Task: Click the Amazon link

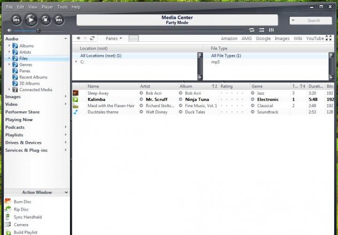Action: (229, 39)
